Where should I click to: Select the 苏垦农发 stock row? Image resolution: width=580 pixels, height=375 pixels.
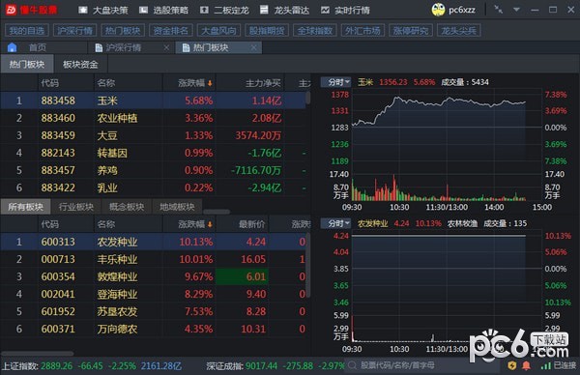pos(153,311)
